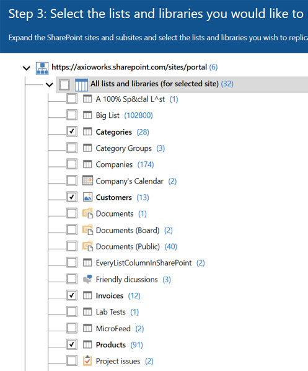
Task: Check the All lists and libraries checkbox
Action: pos(64,85)
